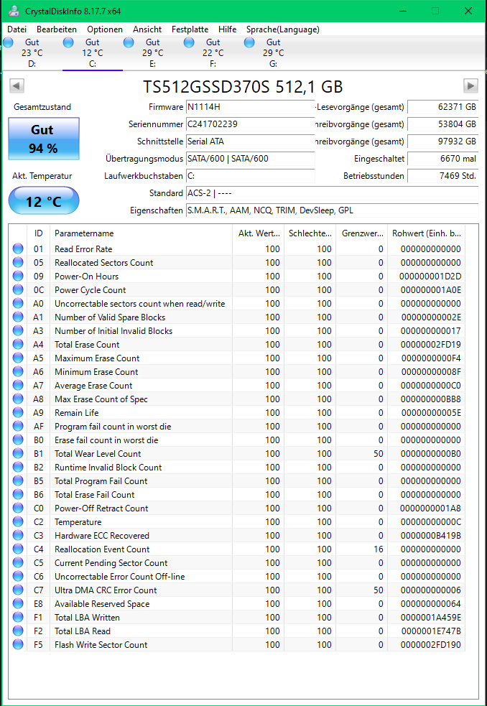Viewport: 487px width, 706px height.
Task: Click status orb of Ultra DMA CRC Error Count
Action: click(x=18, y=590)
